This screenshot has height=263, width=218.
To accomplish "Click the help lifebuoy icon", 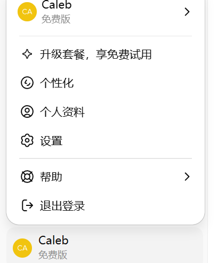I will pos(27,177).
